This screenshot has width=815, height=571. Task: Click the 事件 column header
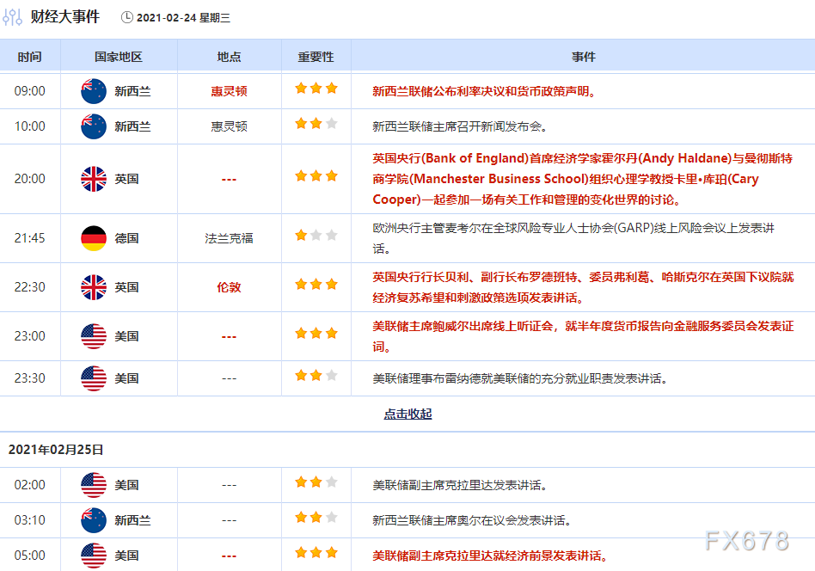583,57
